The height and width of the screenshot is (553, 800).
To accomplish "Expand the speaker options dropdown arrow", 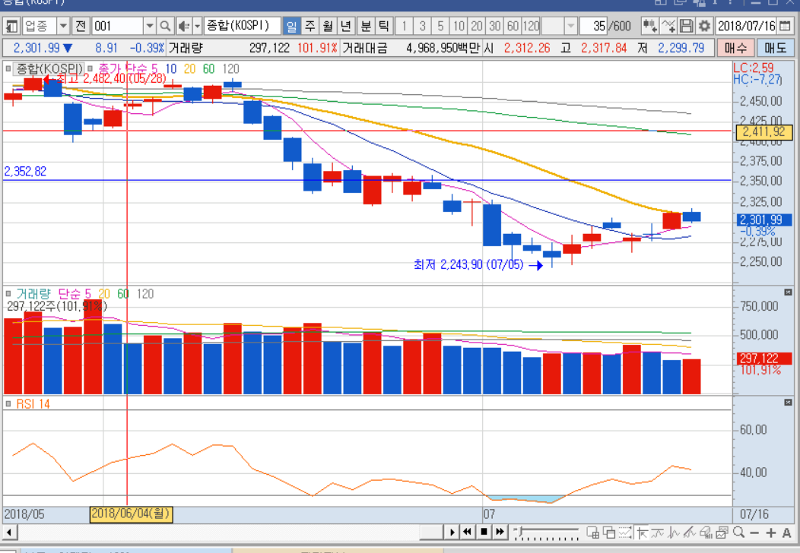I will pos(198,27).
